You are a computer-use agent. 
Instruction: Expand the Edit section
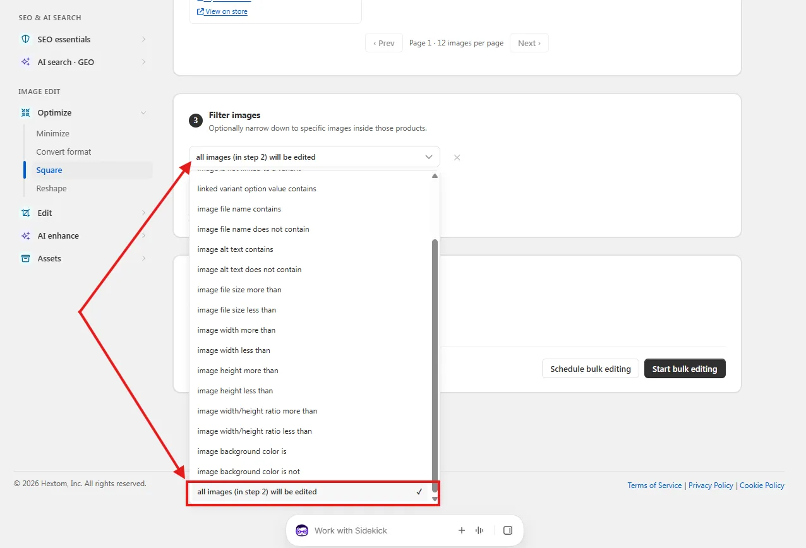click(143, 213)
